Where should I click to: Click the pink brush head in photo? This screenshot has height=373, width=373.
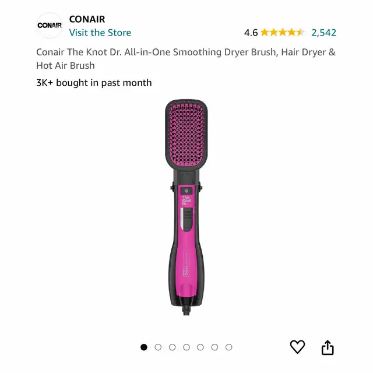[x=186, y=135]
